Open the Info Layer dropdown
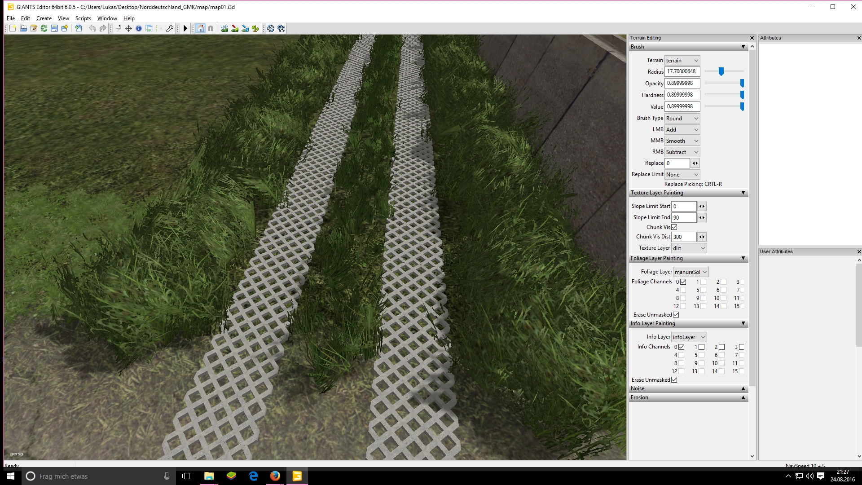The image size is (862, 485). 689,337
